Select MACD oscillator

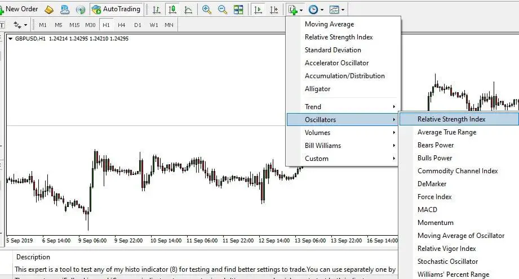point(459,209)
